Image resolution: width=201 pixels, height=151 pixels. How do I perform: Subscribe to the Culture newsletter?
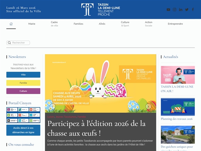(x=23, y=91)
